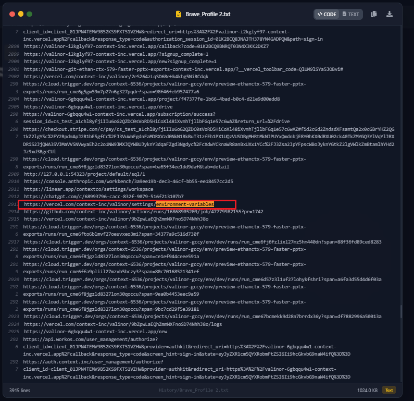Select the github.com actions/runs URL

click(x=144, y=212)
